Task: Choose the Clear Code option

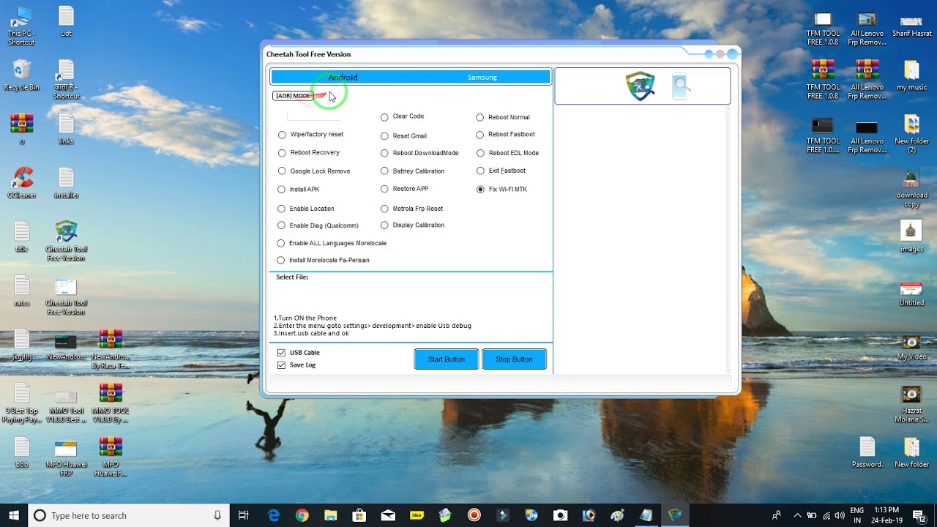Action: (x=384, y=117)
